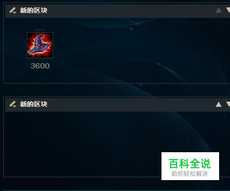The height and width of the screenshot is (191, 230).
Task: Click the rename pencil icon of first block
Action: (x=13, y=10)
